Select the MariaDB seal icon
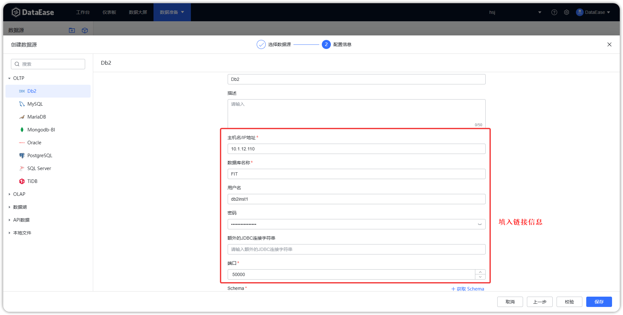This screenshot has width=623, height=315. point(22,117)
